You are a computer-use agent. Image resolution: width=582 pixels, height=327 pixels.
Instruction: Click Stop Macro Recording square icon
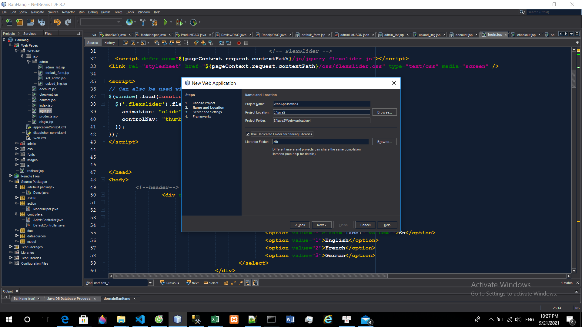(246, 43)
